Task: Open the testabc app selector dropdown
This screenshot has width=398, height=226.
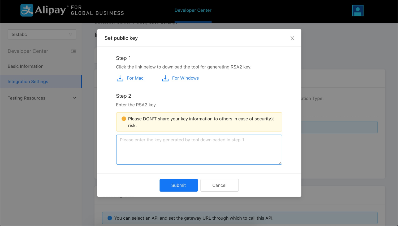Action: tap(42, 34)
